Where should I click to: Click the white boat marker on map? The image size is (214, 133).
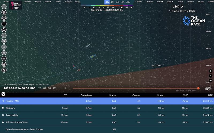[x=88, y=46]
